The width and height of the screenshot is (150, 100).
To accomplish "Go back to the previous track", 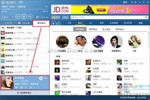I will 17,17.
